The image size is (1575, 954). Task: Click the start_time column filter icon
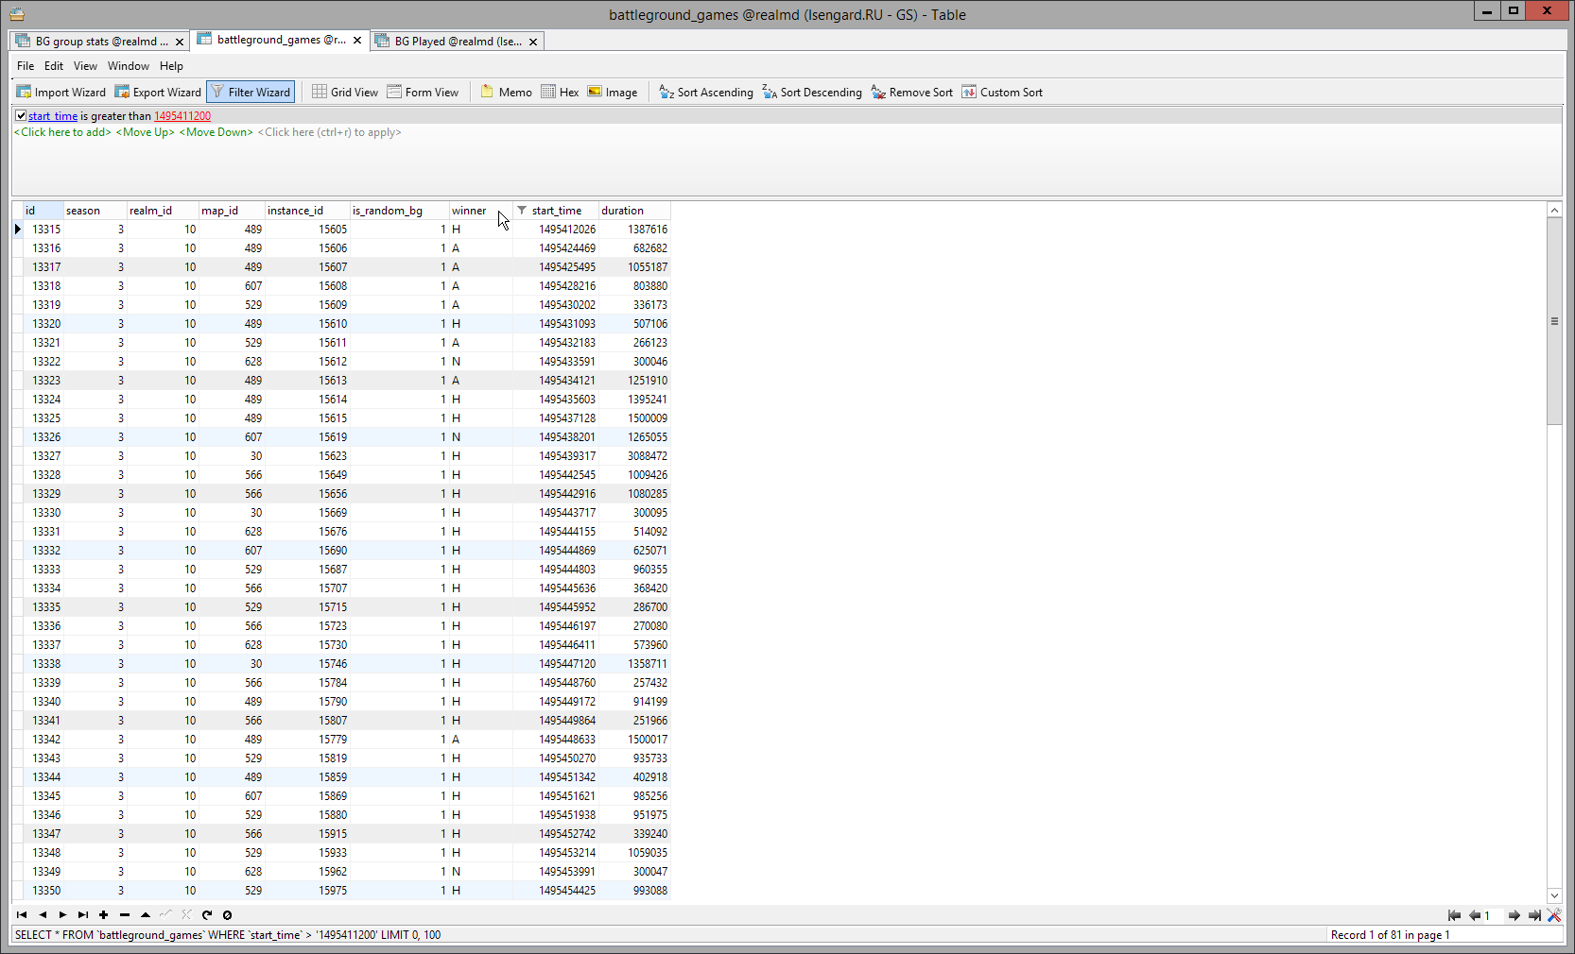point(522,211)
